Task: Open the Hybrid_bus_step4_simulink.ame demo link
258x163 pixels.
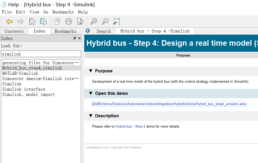Action: (x=169, y=104)
